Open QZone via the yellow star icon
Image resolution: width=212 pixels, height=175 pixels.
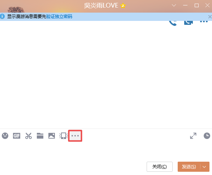point(123,6)
